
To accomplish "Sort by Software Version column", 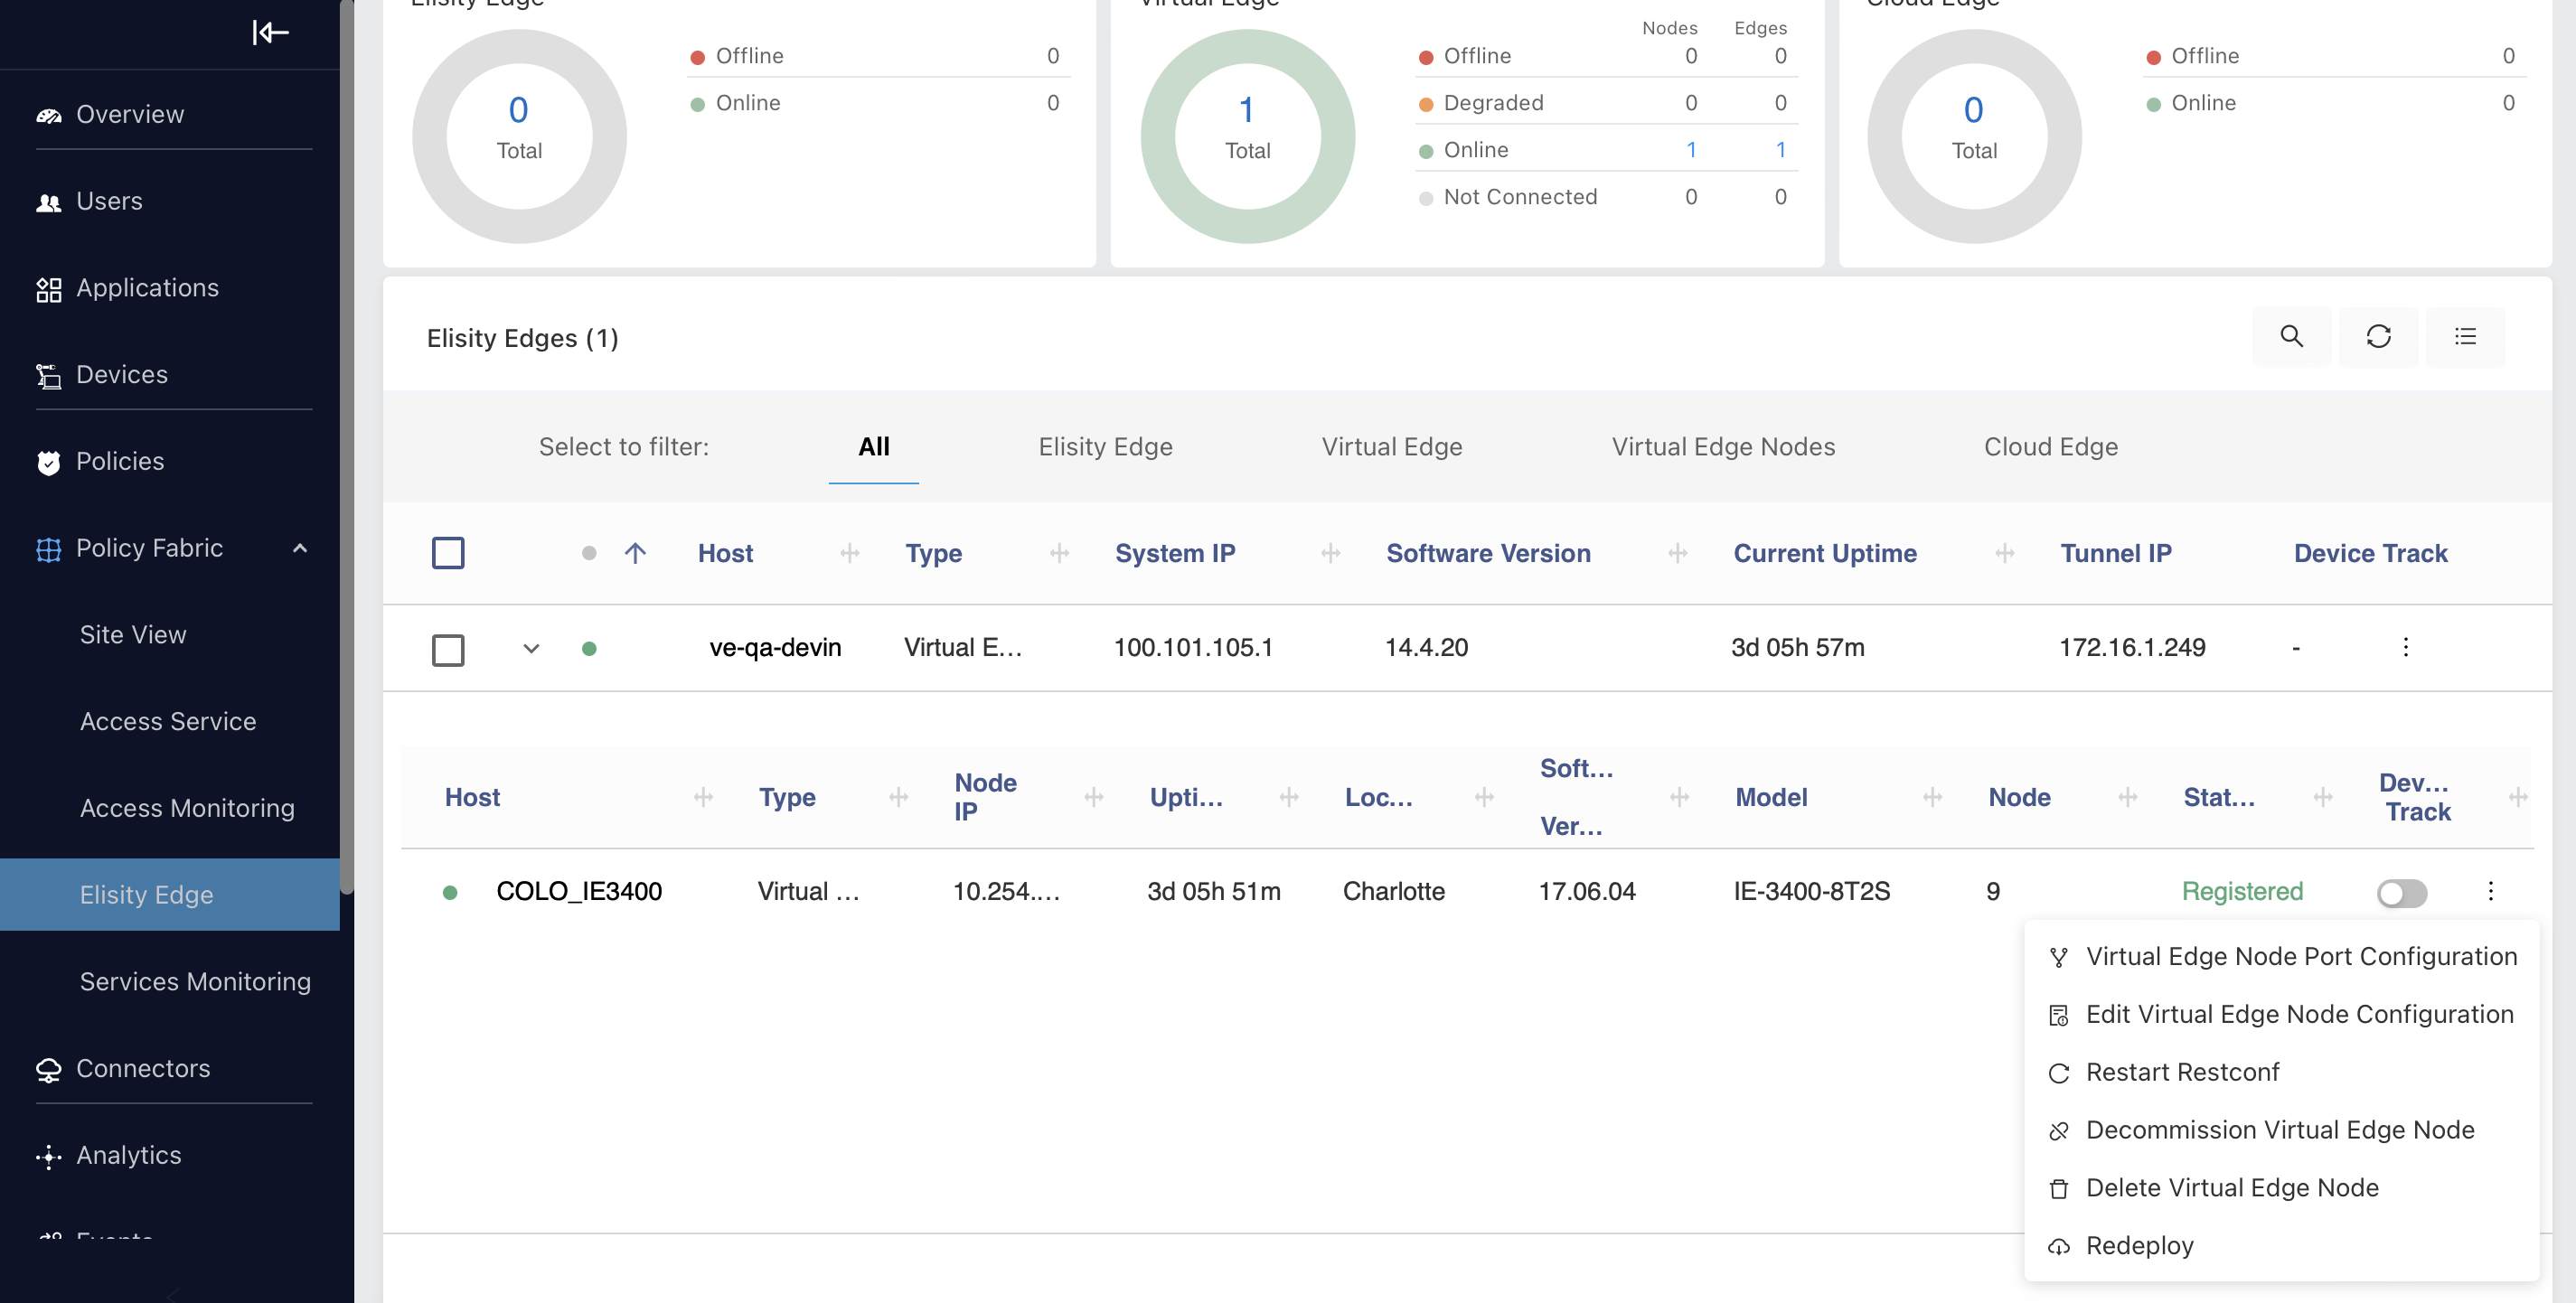I will point(1488,553).
